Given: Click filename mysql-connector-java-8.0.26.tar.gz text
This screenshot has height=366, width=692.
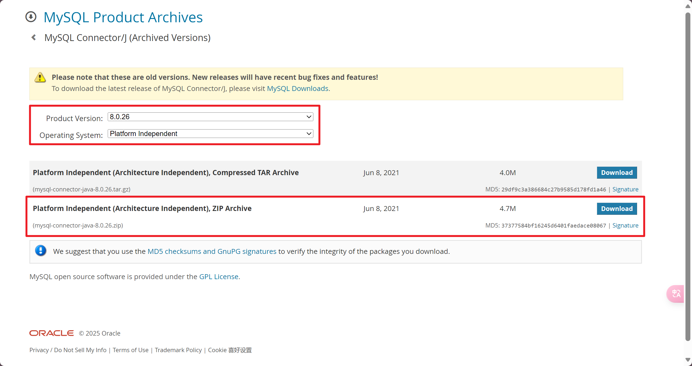Looking at the screenshot, I should click(82, 189).
